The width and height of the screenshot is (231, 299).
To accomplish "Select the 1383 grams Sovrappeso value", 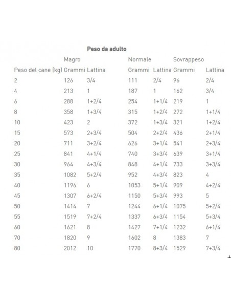I will pos(179,238).
